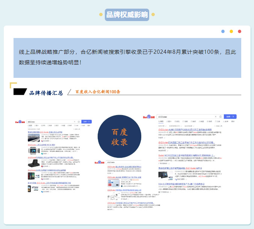Open 站点内检索 filter dropdown in right screenshot
This screenshot has height=229, width=254.
pyautogui.click(x=189, y=126)
